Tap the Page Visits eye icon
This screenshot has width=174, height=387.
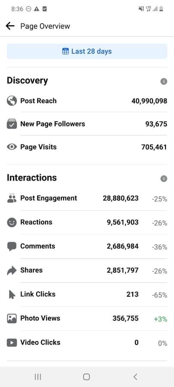coord(12,147)
